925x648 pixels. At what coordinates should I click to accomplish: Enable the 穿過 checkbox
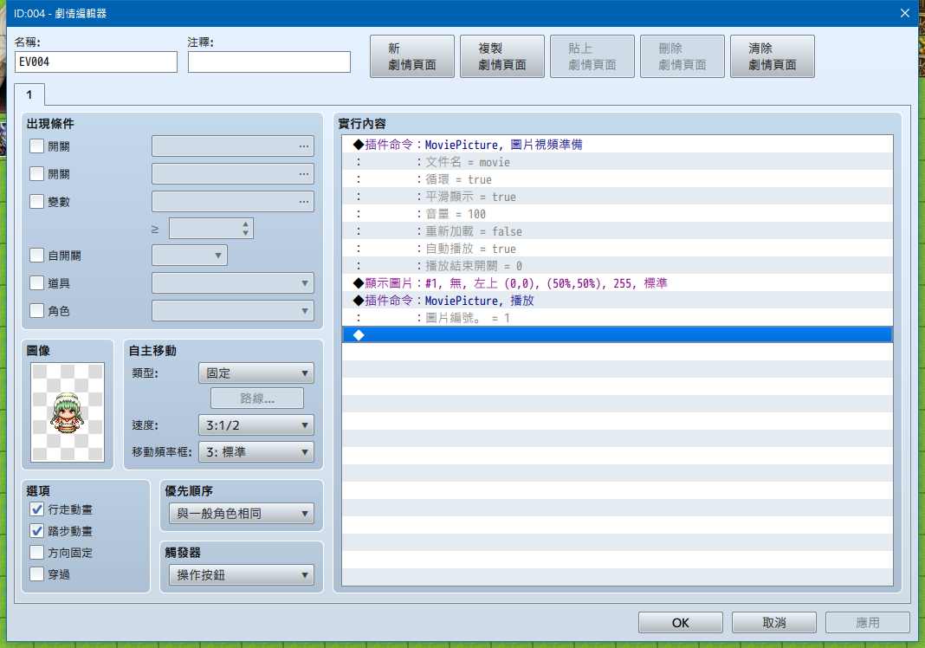click(37, 574)
